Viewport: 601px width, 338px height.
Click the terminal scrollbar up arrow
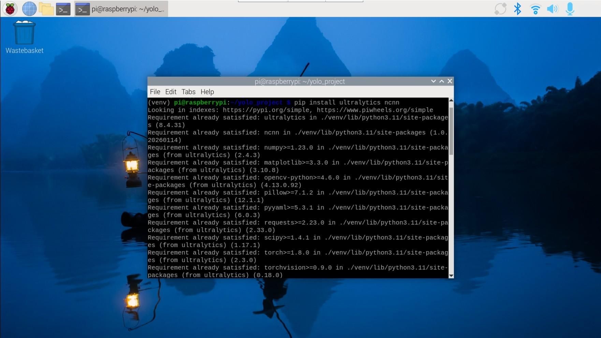pyautogui.click(x=451, y=100)
